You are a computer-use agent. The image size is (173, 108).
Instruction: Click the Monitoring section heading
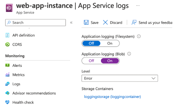(x=15, y=56)
